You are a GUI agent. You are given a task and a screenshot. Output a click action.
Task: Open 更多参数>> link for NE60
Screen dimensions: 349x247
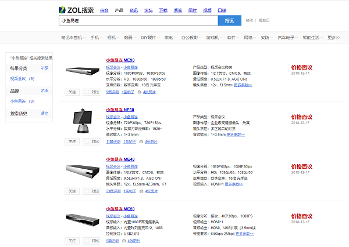236,135
